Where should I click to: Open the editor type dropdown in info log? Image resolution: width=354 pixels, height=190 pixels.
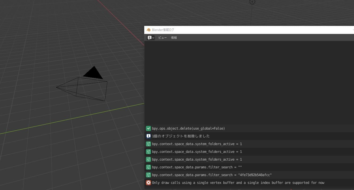pos(151,38)
